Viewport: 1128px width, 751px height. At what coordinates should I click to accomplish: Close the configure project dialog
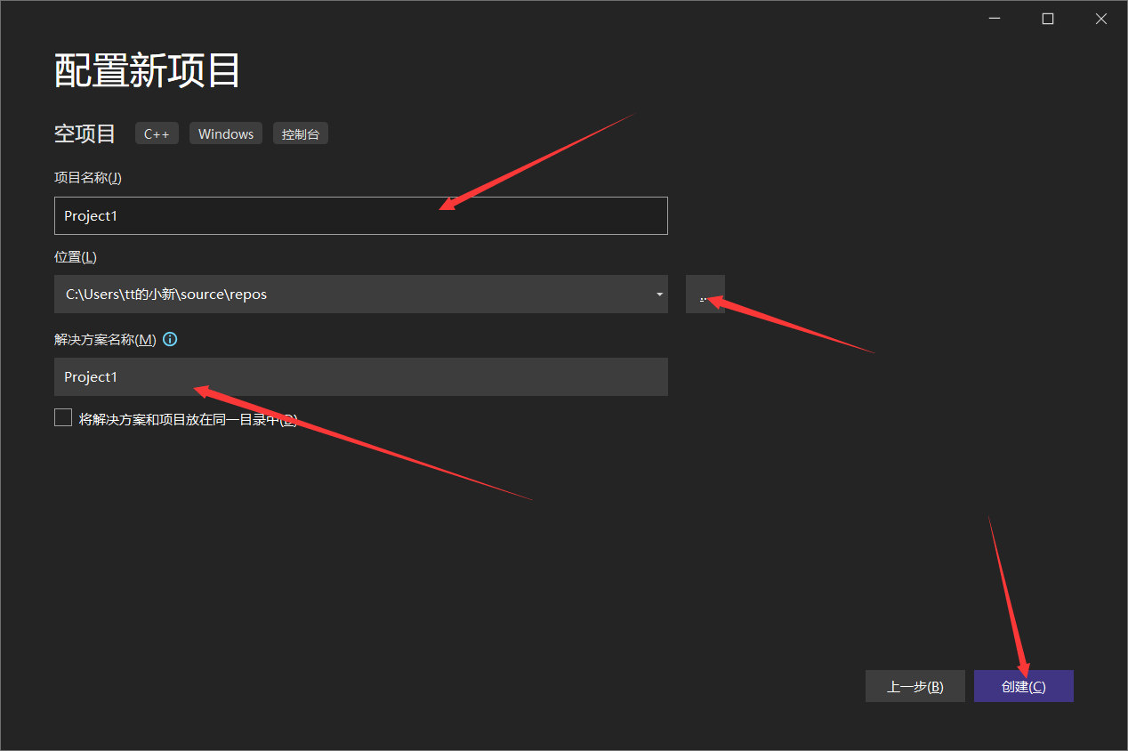(1101, 19)
